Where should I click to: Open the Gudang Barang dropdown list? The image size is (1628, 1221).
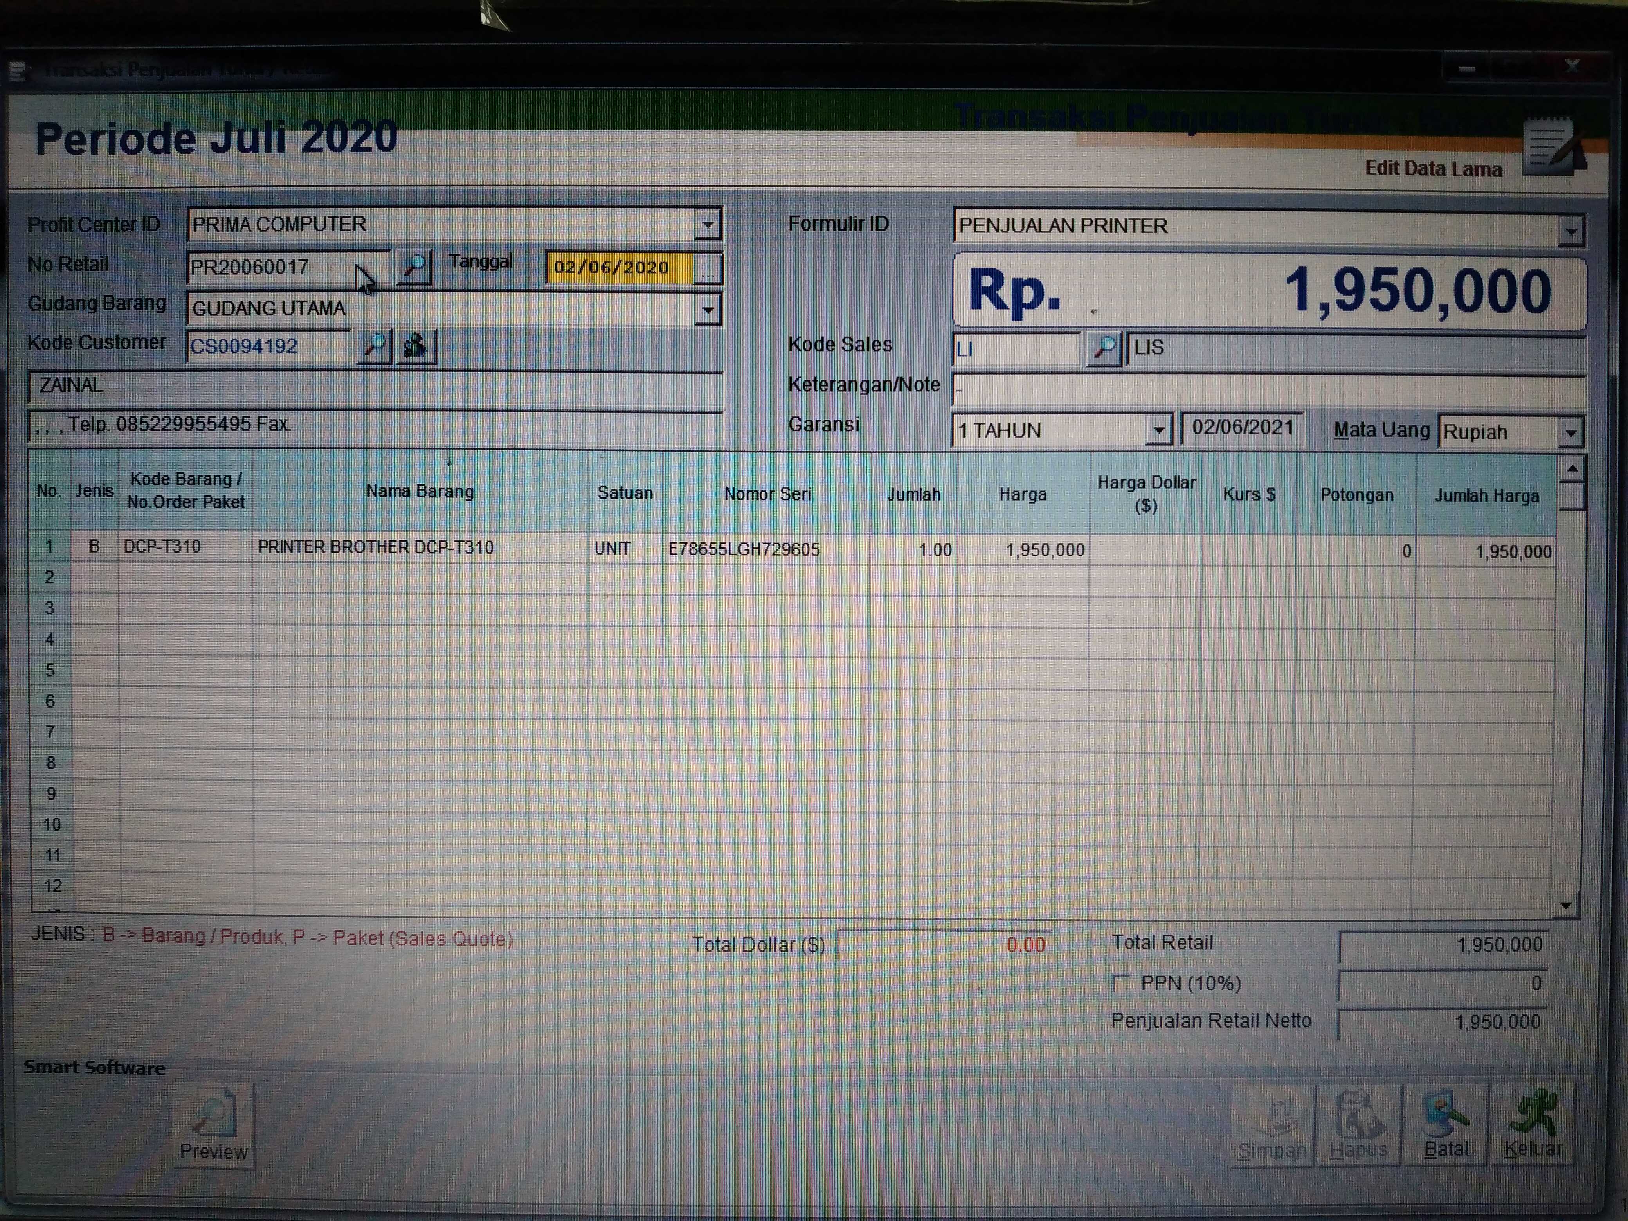tap(707, 310)
